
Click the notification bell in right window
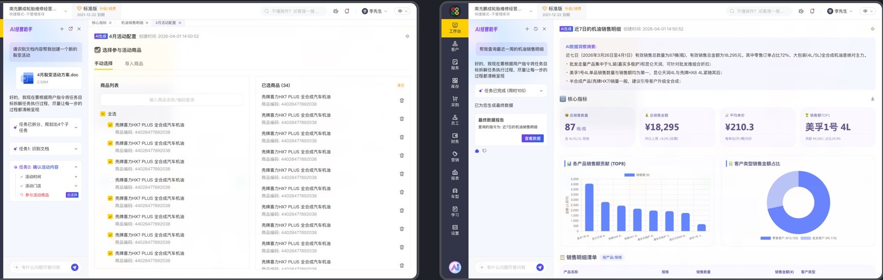pyautogui.click(x=812, y=11)
